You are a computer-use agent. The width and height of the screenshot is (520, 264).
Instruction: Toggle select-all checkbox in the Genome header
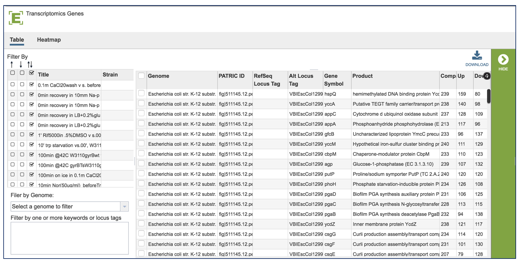(x=141, y=76)
